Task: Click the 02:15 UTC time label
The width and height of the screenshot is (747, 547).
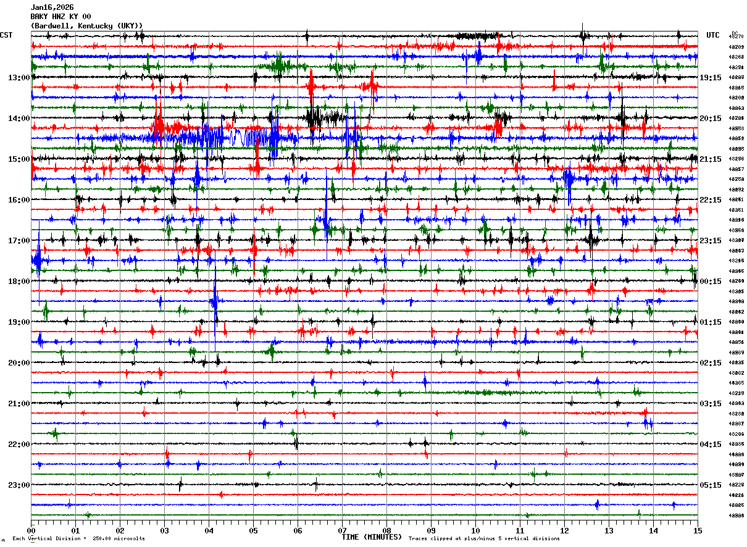Action: (711, 363)
